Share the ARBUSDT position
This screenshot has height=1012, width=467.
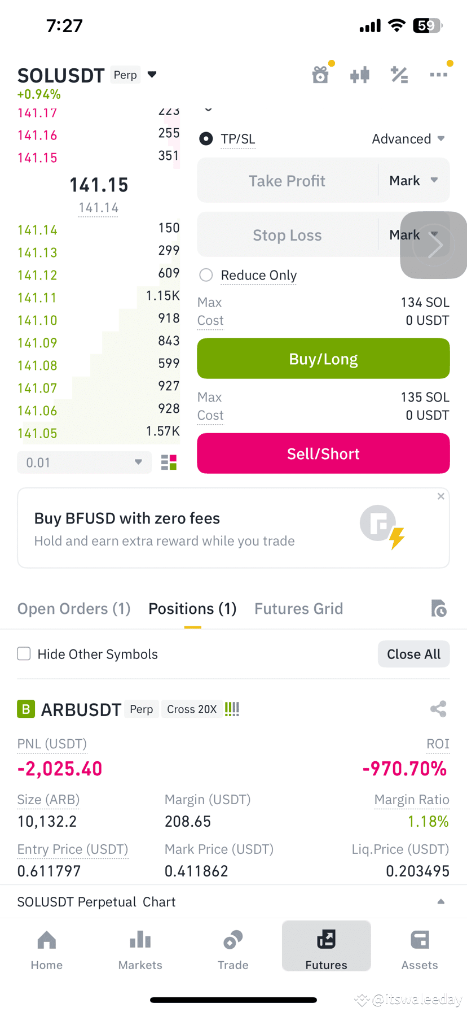[438, 709]
